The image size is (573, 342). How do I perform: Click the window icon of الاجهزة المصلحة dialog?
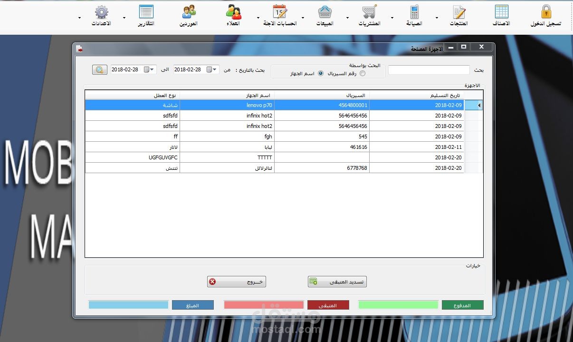(x=80, y=49)
